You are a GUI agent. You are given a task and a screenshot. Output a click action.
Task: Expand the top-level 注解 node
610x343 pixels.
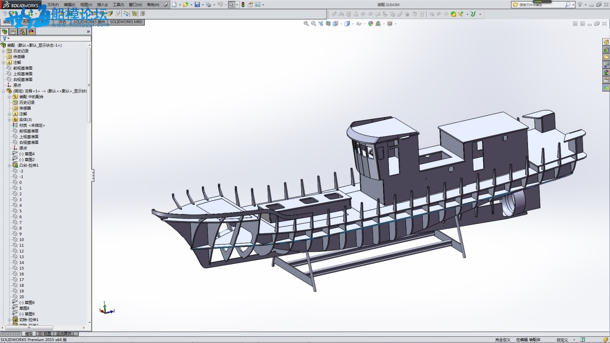coord(3,62)
